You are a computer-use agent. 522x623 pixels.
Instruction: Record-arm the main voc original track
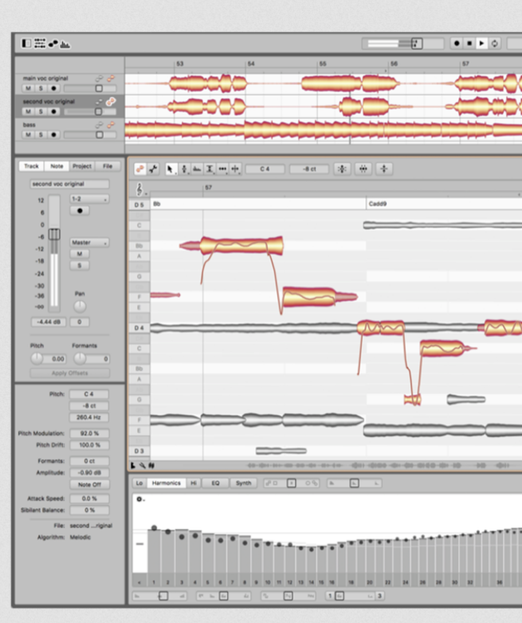coord(53,89)
